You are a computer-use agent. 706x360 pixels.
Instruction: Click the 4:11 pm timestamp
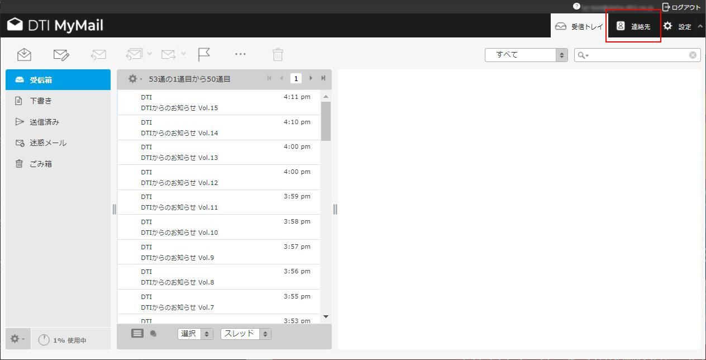click(297, 97)
